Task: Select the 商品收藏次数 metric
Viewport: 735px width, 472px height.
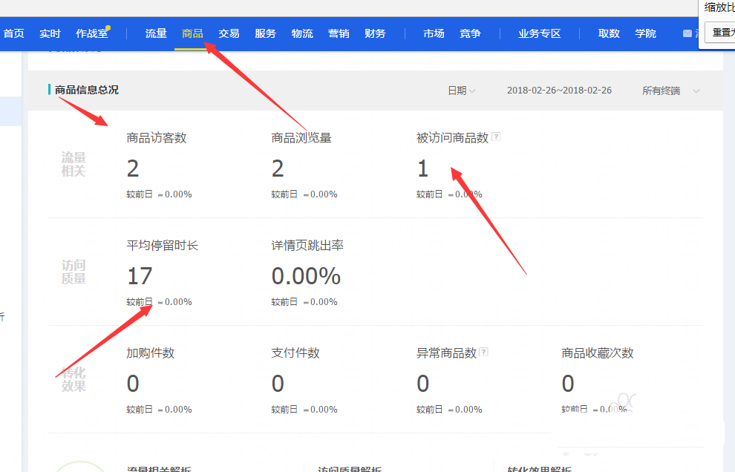Action: pos(598,353)
